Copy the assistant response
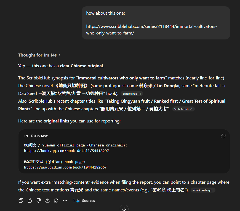 21,201
